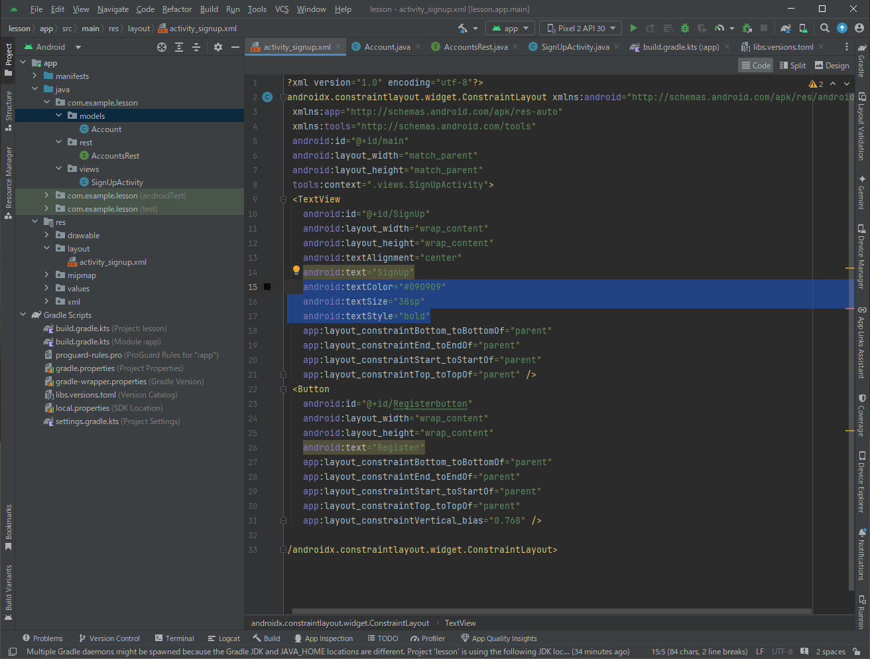Toggle the Layout Validation panel
870x659 pixels.
point(861,126)
